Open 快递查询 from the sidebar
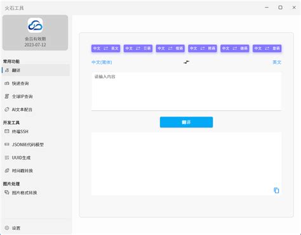301x235 pixels. tap(36, 84)
